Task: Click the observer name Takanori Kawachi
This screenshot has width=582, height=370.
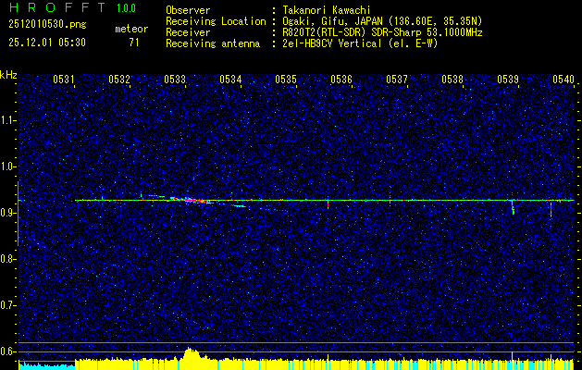Action: 326,10
